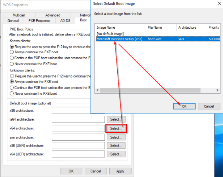
Task: Open the Advanced tab
Action: point(52,15)
